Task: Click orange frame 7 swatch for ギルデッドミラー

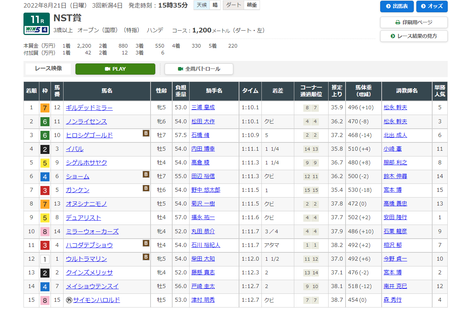Action: [45, 108]
